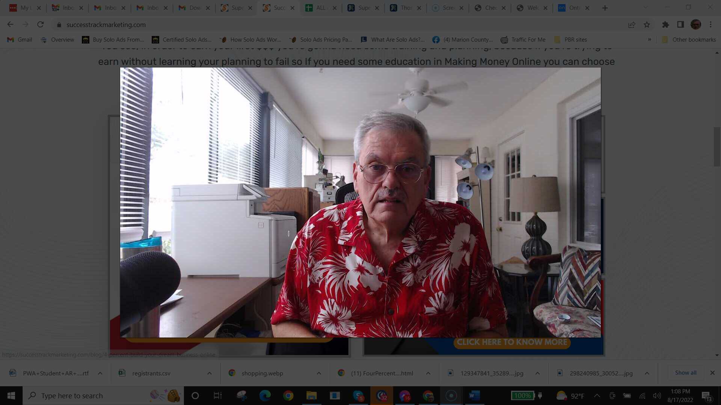Launch Skype from the taskbar

click(359, 395)
